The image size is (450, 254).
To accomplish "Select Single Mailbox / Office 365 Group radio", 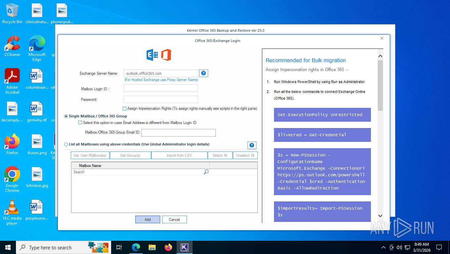I will [66, 116].
